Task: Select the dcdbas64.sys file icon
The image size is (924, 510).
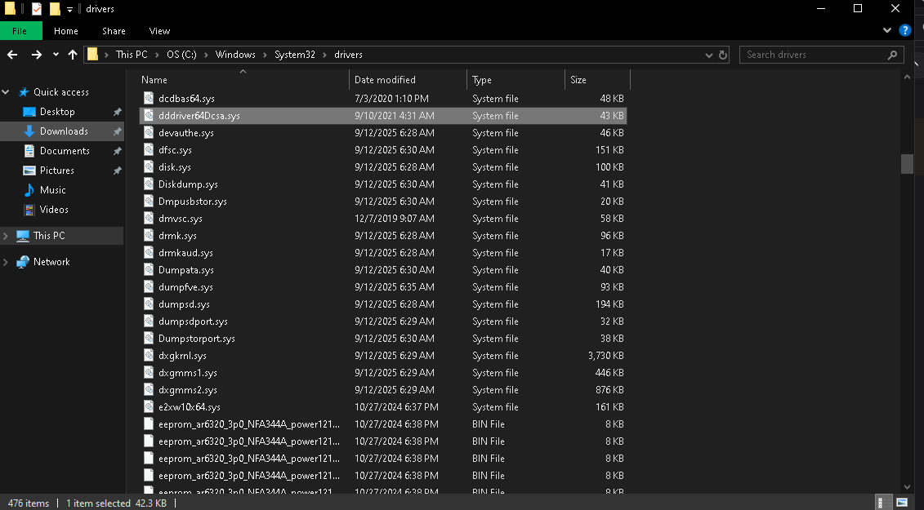Action: click(149, 99)
